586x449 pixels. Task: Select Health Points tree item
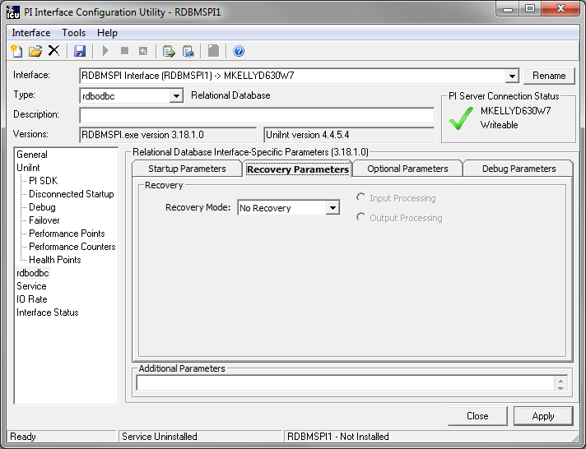pos(55,260)
